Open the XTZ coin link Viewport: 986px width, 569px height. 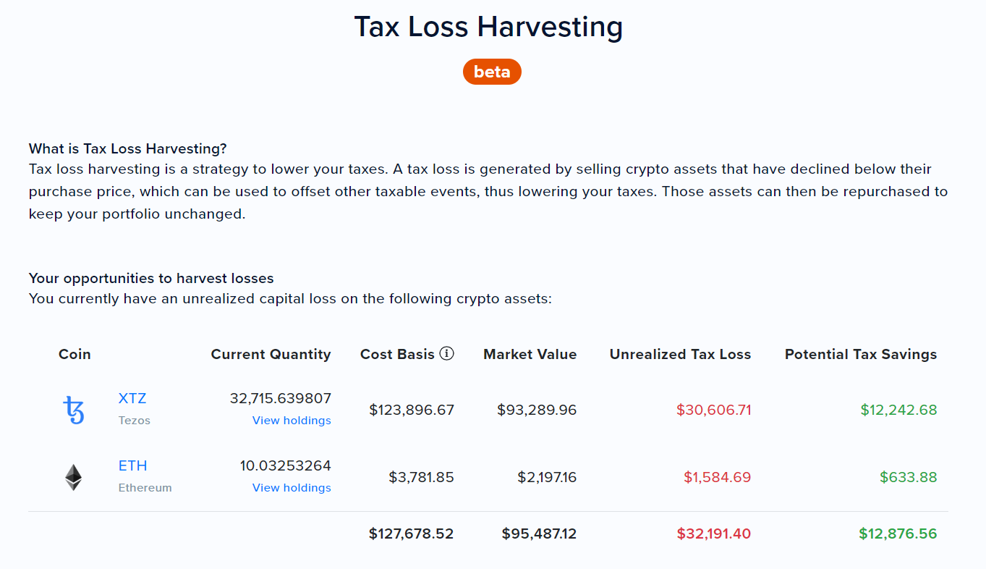click(x=132, y=398)
